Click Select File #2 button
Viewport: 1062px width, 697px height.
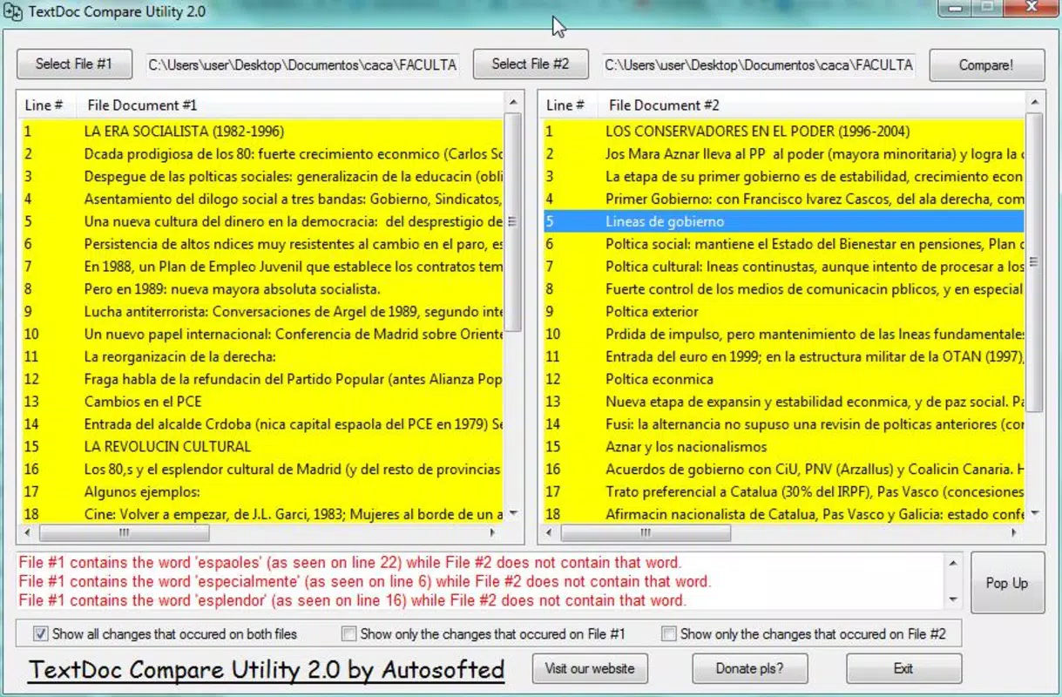click(x=530, y=64)
